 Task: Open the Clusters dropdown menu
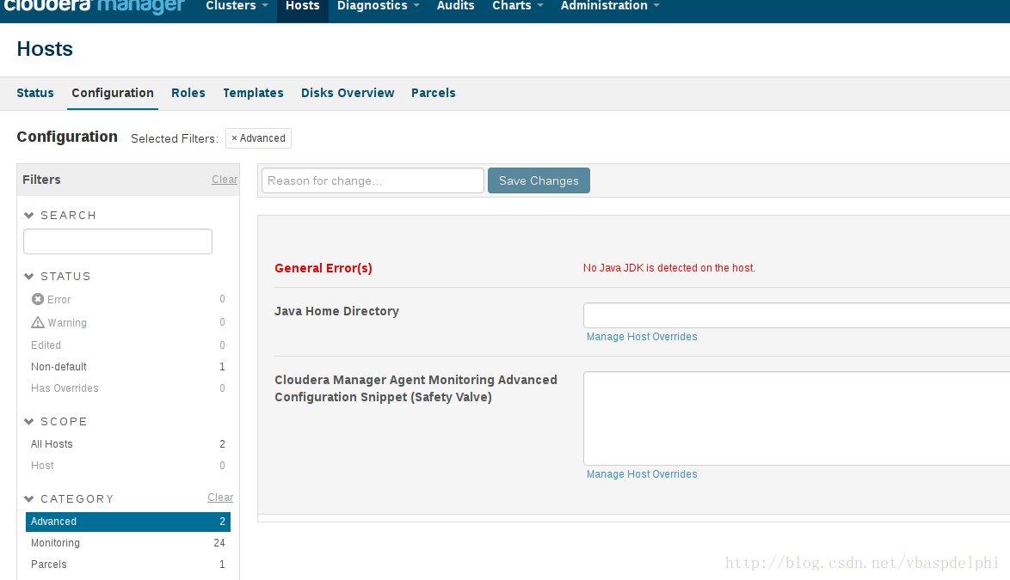click(237, 6)
